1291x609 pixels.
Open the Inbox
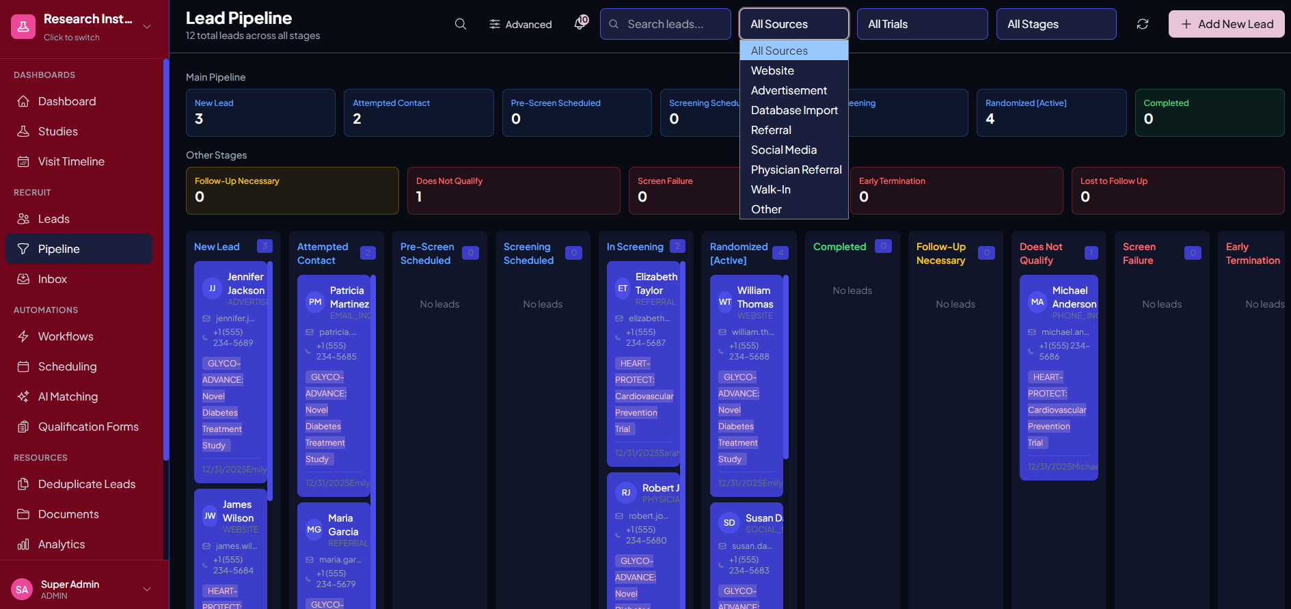pyautogui.click(x=79, y=279)
